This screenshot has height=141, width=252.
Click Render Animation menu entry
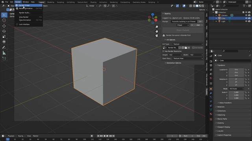29,8
